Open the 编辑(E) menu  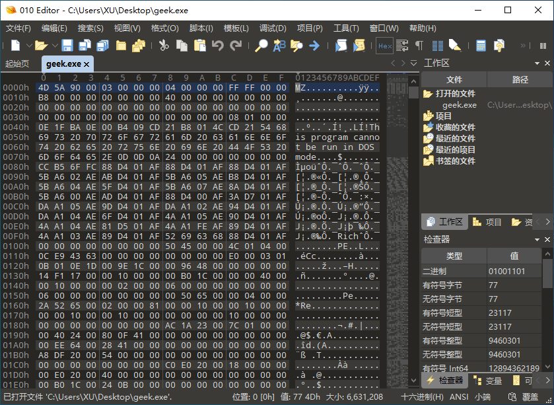[x=54, y=28]
